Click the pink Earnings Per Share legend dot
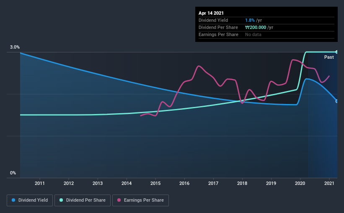This screenshot has width=344, height=213. (119, 200)
